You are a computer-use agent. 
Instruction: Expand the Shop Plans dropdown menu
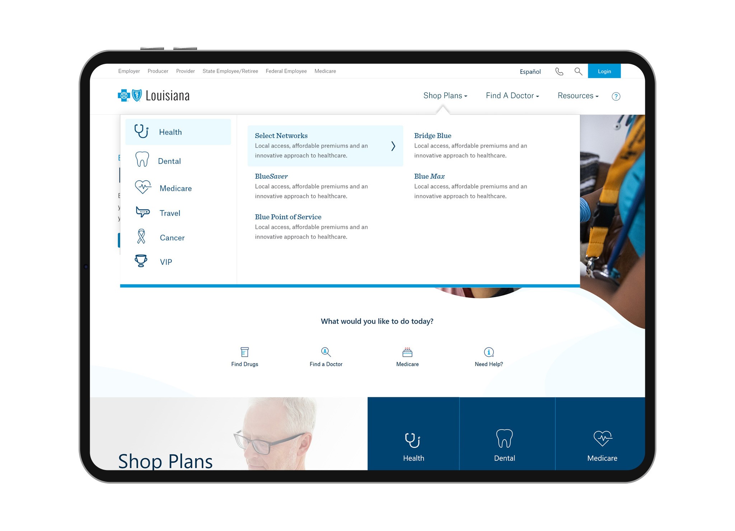point(445,95)
